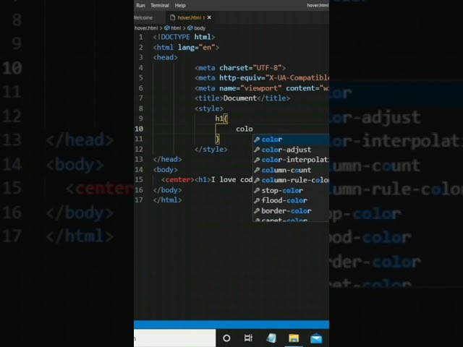Viewport: 463px width, 347px height.
Task: Click the <!DOCTYPE html> line
Action: coord(184,37)
